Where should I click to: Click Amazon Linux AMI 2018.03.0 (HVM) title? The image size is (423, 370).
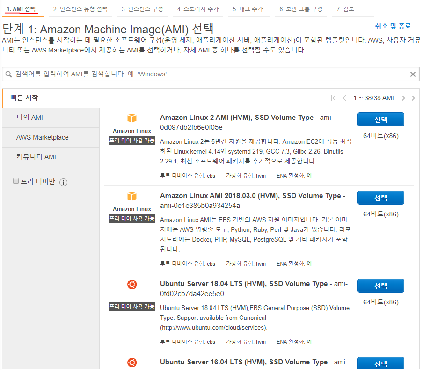coord(250,196)
